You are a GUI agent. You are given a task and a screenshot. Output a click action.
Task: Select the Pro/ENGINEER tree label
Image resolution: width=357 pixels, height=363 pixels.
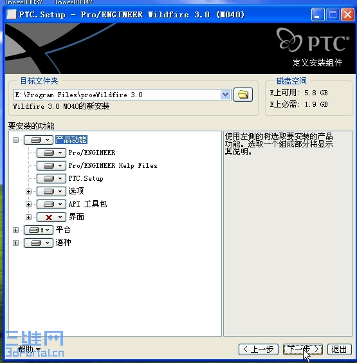click(92, 153)
